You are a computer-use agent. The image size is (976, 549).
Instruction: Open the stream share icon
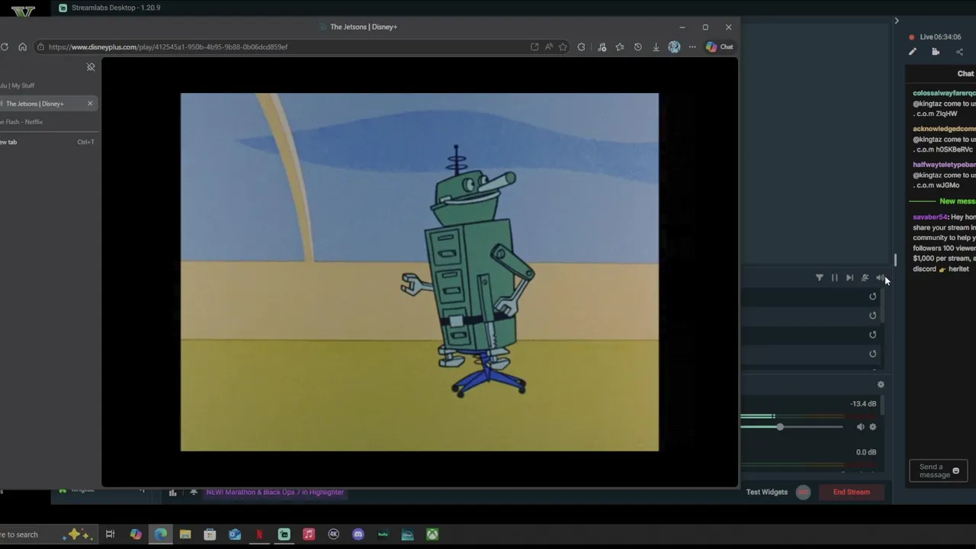coord(959,52)
